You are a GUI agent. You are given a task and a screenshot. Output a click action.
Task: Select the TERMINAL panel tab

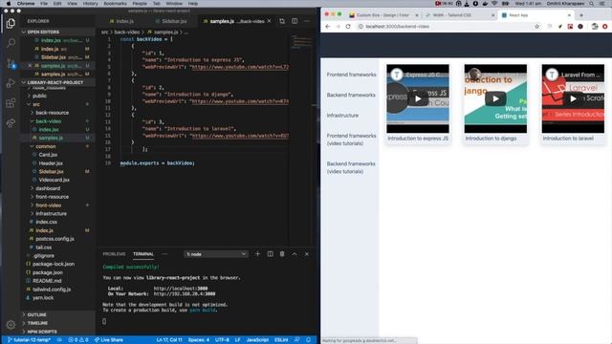pos(143,254)
